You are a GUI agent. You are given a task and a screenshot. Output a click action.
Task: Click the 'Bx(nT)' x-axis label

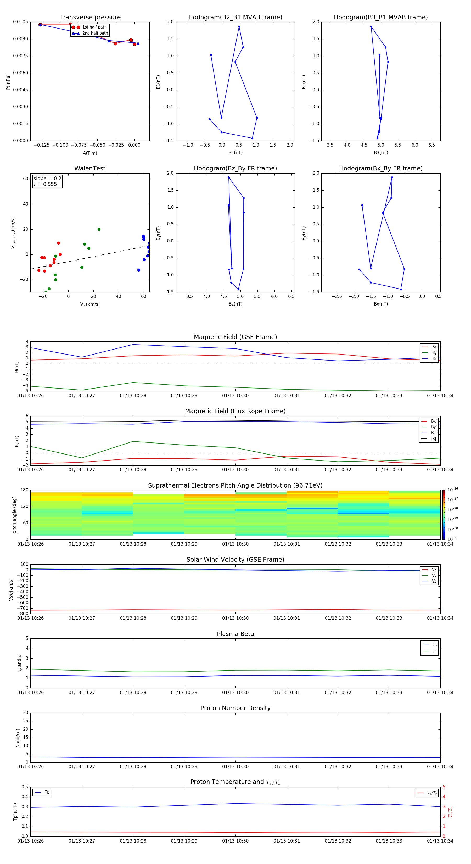pyautogui.click(x=381, y=304)
